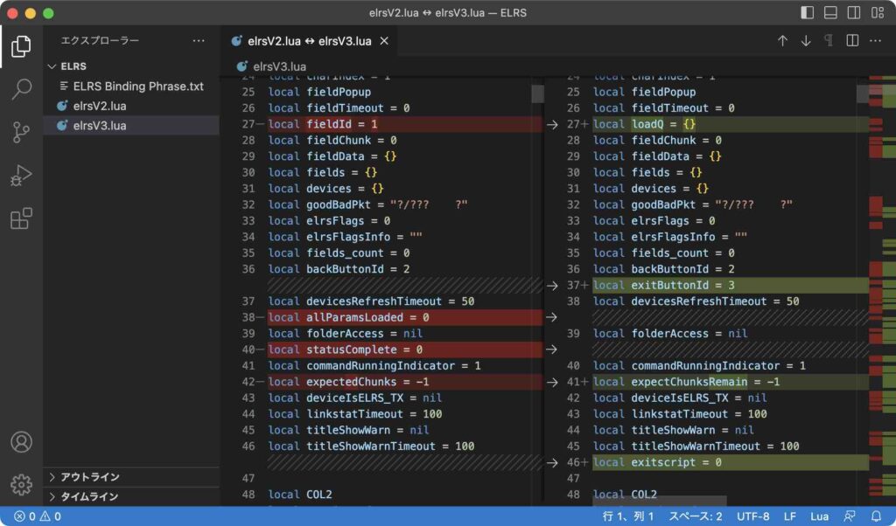
Task: Collapse the ELRS folder section
Action: click(x=52, y=66)
